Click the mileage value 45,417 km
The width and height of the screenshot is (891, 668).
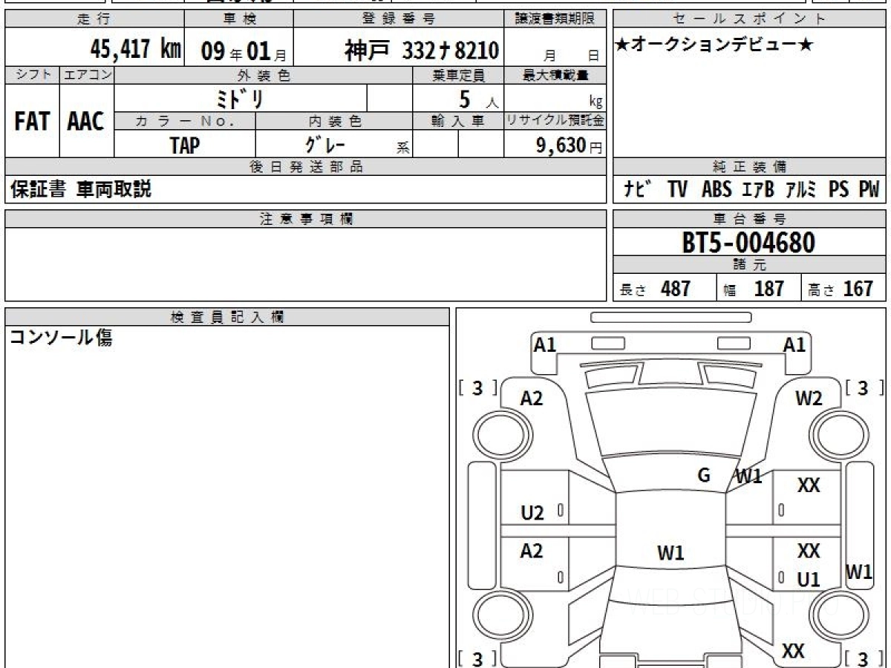coord(135,50)
